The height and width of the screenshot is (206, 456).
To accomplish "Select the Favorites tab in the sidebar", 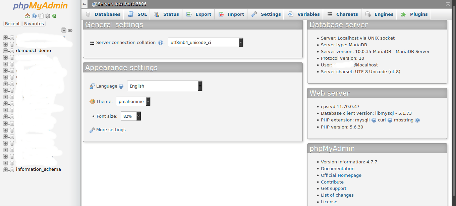I will point(34,23).
